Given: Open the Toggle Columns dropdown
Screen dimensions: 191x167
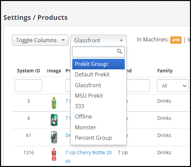Looking at the screenshot, I should point(40,40).
